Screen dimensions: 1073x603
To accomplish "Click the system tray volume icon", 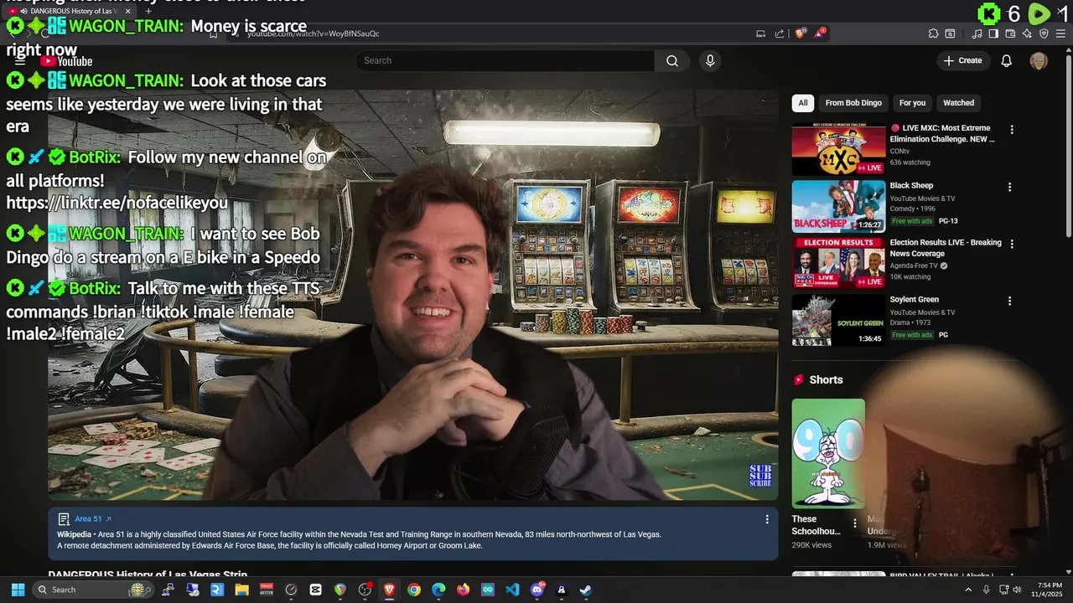I will click(x=1017, y=590).
